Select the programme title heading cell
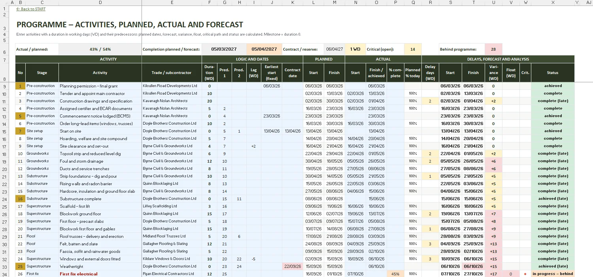 click(x=130, y=25)
